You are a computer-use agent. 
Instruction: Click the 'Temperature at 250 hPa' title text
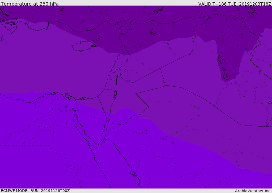30,4
